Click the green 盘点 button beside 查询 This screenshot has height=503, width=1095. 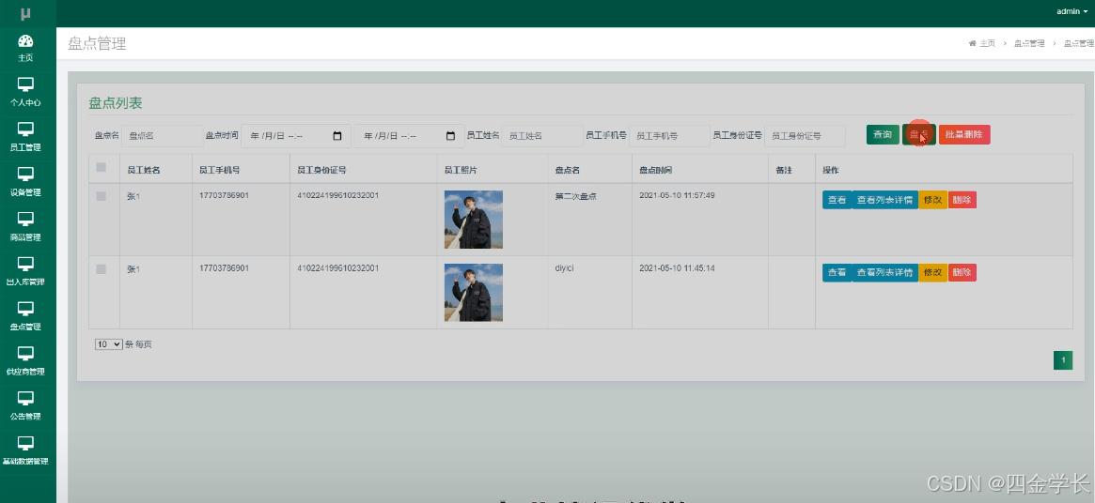tap(919, 134)
